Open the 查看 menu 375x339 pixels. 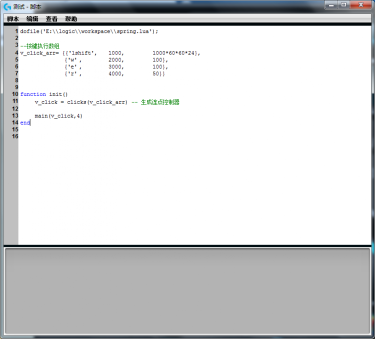point(51,19)
